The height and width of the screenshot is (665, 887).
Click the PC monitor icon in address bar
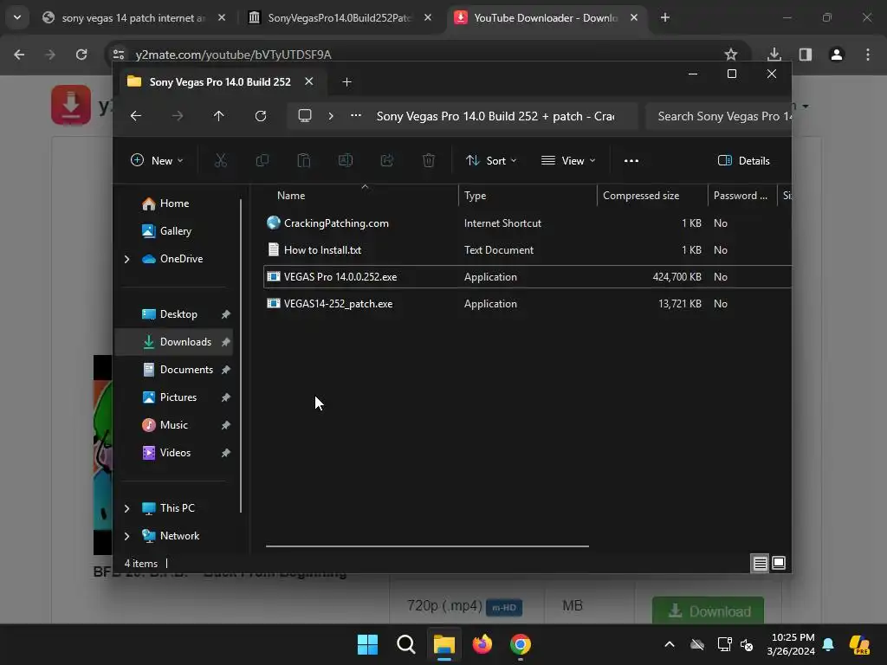pyautogui.click(x=305, y=116)
